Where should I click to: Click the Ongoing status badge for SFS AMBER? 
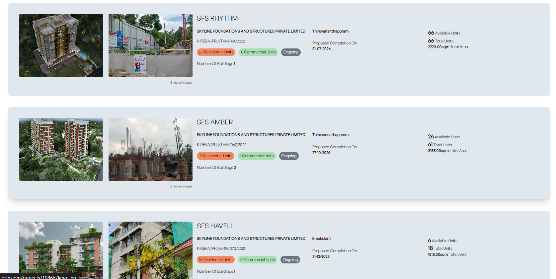(x=289, y=156)
